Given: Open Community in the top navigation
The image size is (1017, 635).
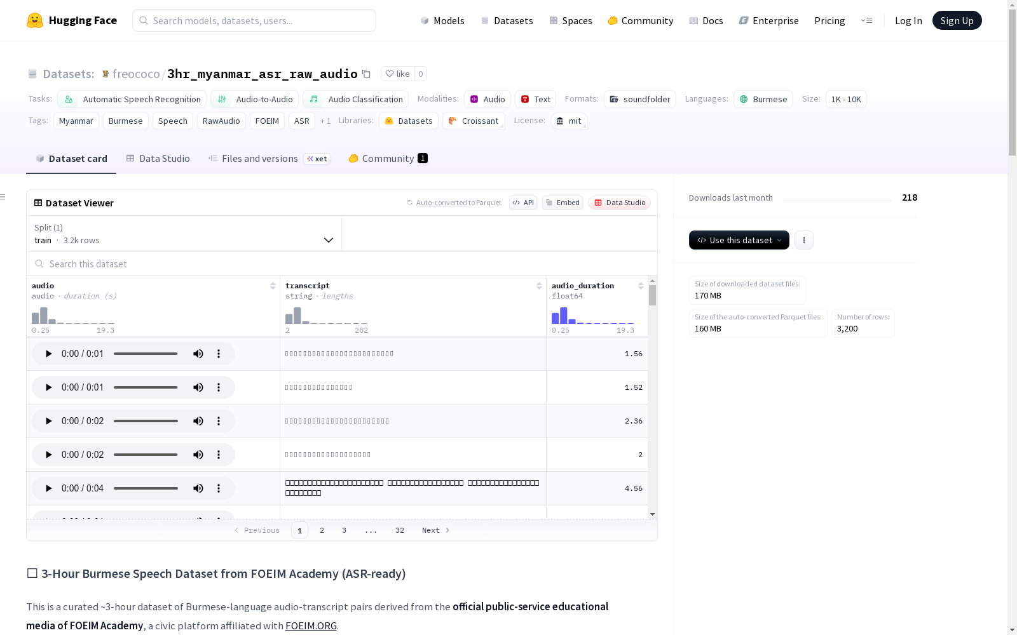Looking at the screenshot, I should tap(641, 20).
